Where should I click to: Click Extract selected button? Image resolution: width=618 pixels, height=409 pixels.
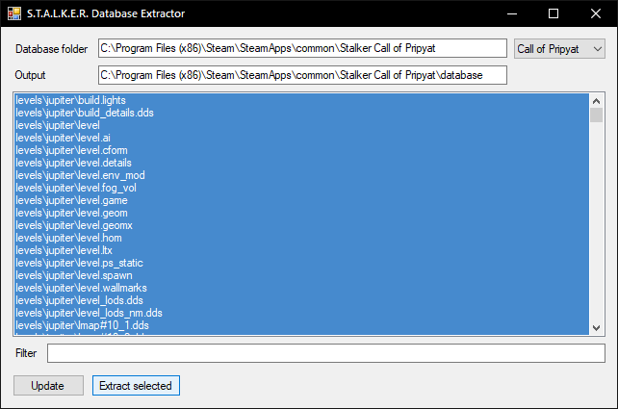pyautogui.click(x=136, y=385)
